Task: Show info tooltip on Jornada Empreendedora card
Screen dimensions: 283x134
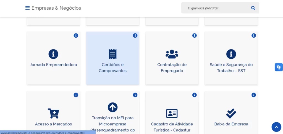Action: click(76, 35)
